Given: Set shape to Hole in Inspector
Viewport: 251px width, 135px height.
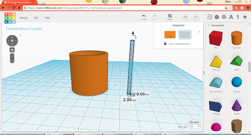Looking at the screenshot, I should (x=185, y=35).
